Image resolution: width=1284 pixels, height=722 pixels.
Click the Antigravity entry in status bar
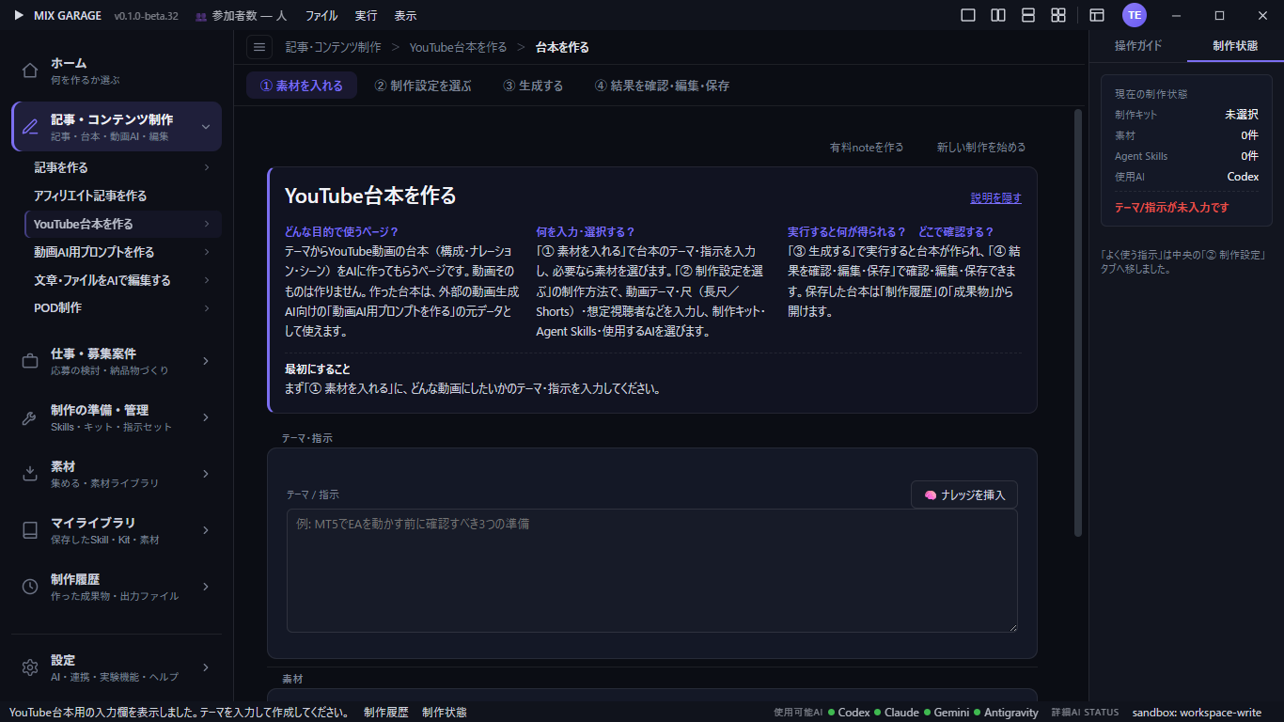tap(1006, 713)
